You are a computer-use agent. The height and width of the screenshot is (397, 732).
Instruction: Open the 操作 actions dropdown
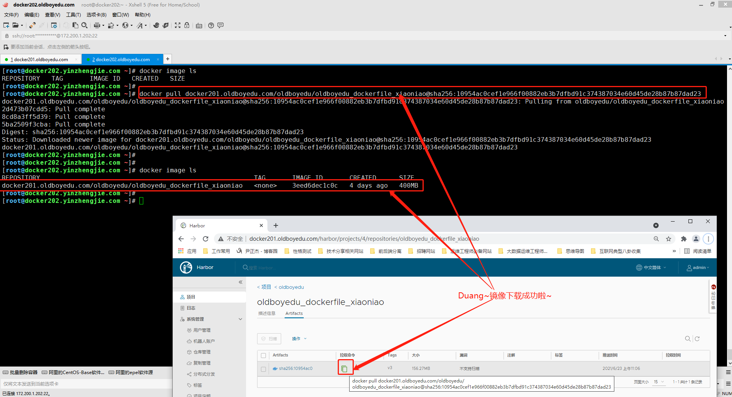pos(299,339)
